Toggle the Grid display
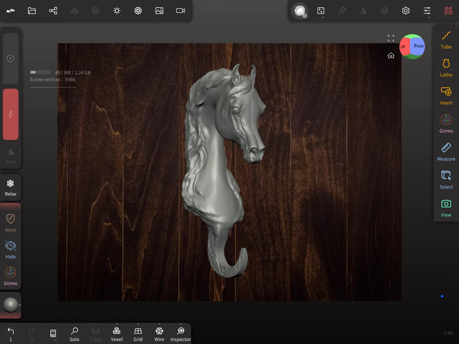 click(138, 334)
